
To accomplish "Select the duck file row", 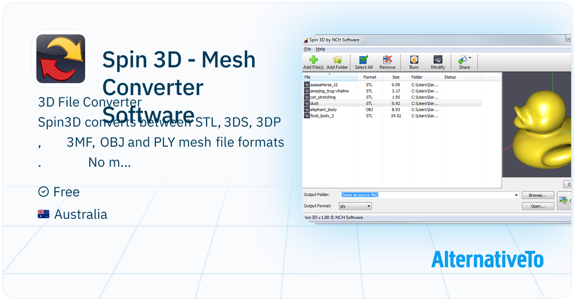I will click(x=392, y=103).
